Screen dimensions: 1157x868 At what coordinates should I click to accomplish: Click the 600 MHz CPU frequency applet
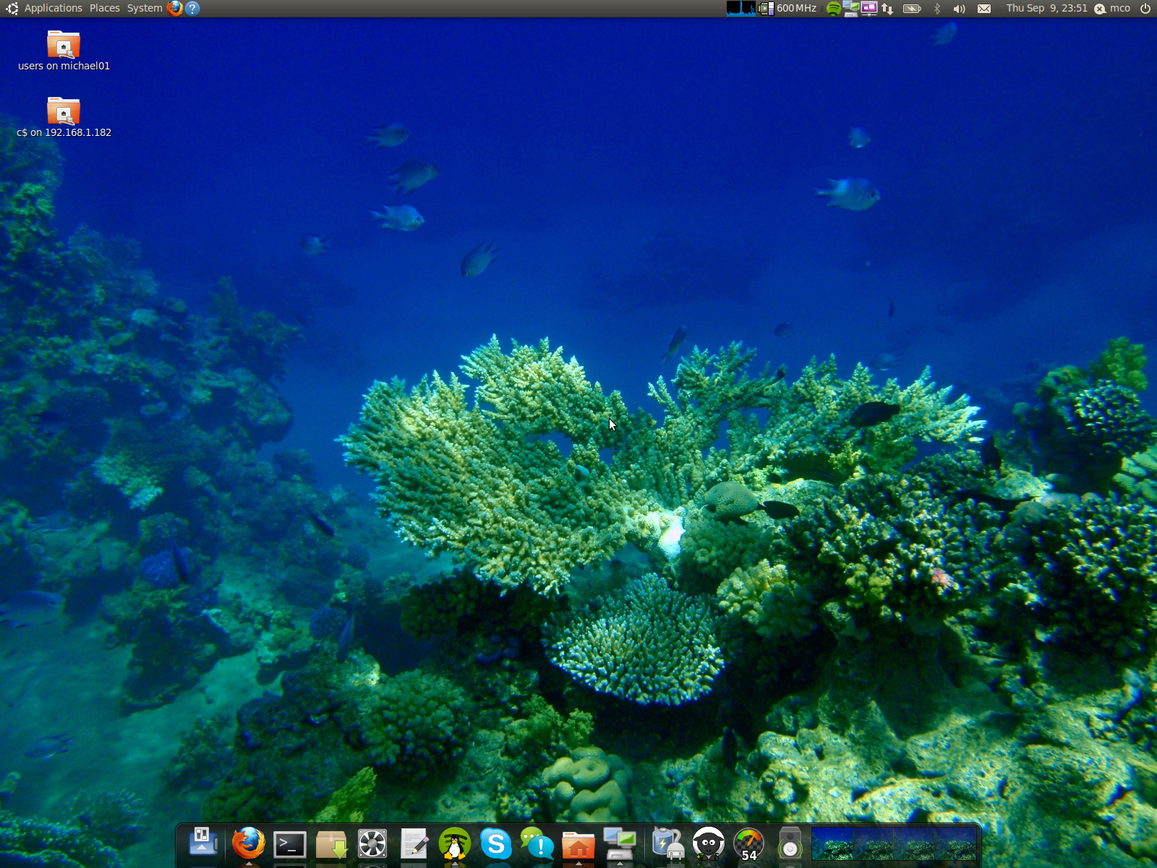pos(787,8)
